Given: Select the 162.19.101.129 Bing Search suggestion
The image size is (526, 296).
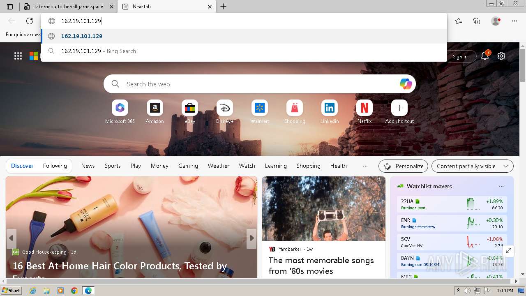Looking at the screenshot, I should pyautogui.click(x=244, y=51).
